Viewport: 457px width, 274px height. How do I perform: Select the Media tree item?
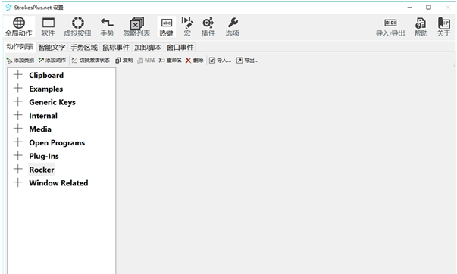(40, 129)
